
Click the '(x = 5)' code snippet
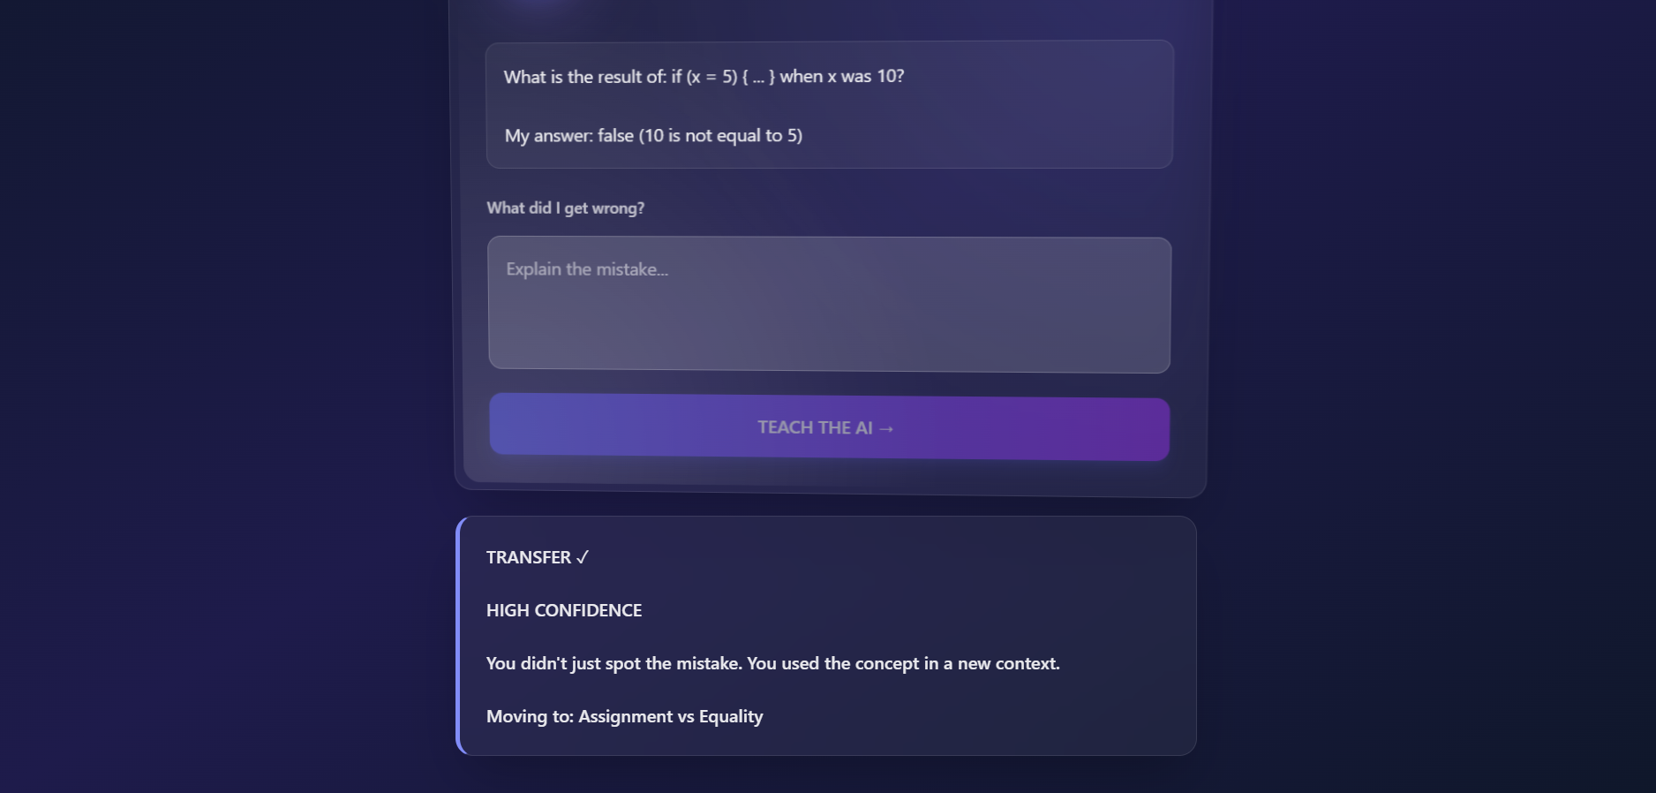711,77
